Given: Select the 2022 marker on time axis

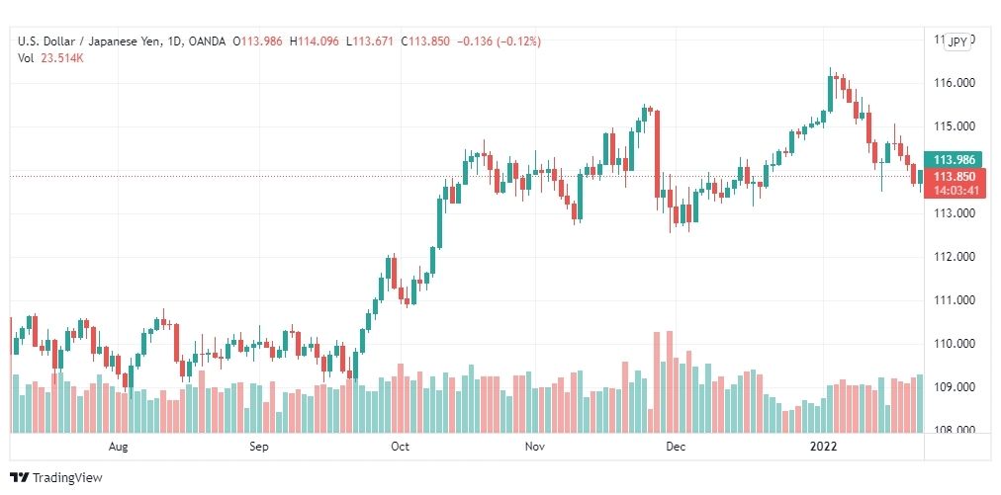Looking at the screenshot, I should point(823,447).
